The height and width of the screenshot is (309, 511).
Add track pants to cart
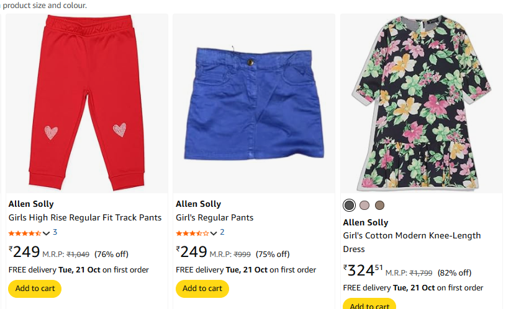coord(35,289)
